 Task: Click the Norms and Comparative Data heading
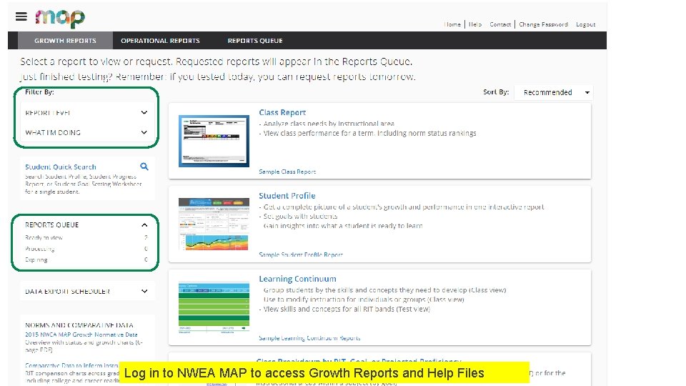click(79, 325)
